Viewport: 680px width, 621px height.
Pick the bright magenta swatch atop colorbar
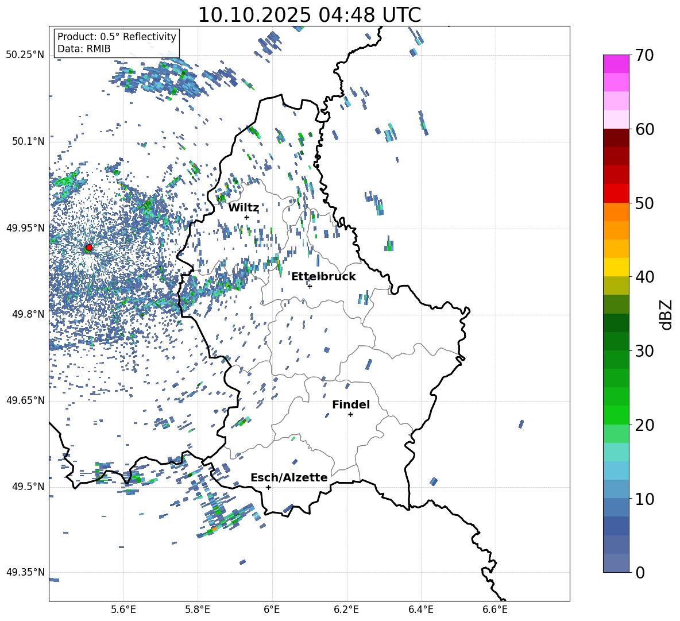pos(616,64)
